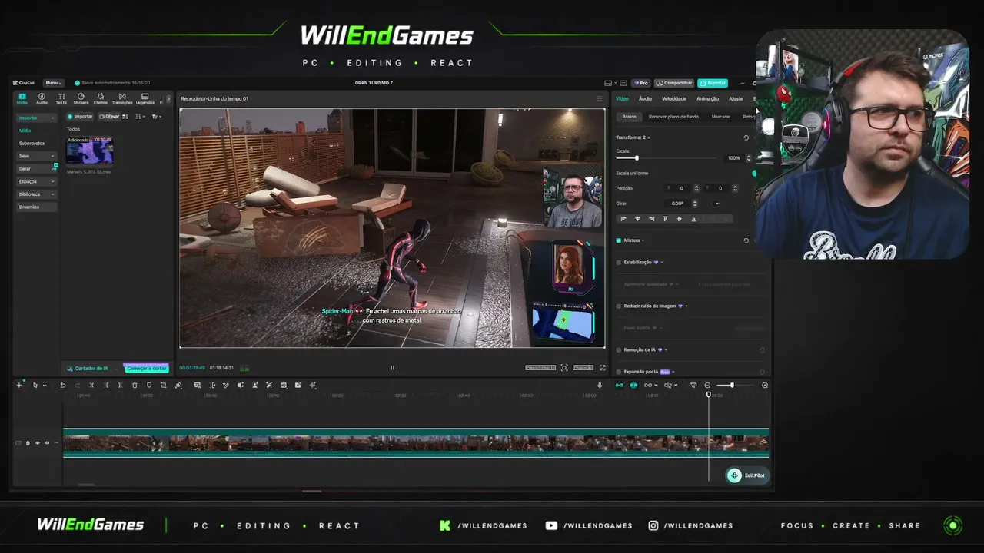This screenshot has width=984, height=553.
Task: Enable the Remoção de IA checkbox
Action: (x=619, y=350)
